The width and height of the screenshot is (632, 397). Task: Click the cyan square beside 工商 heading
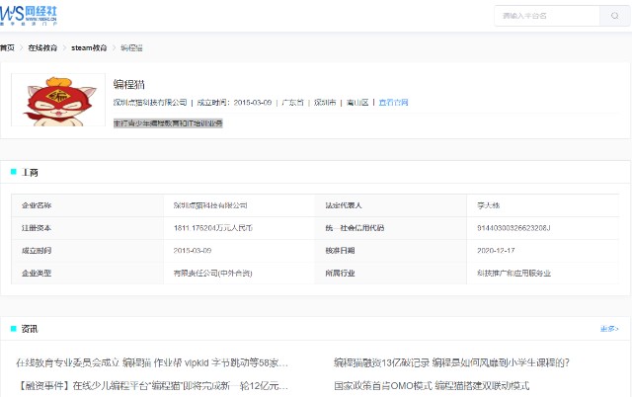(x=13, y=172)
